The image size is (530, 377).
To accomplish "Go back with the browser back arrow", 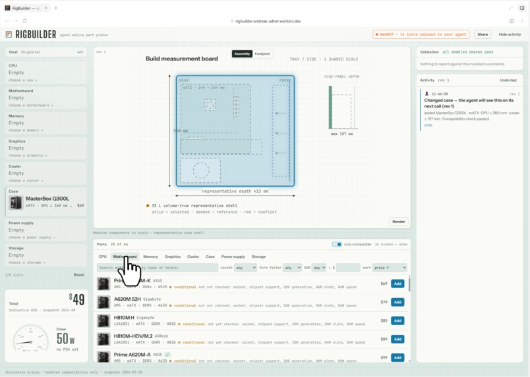I will (7, 21).
